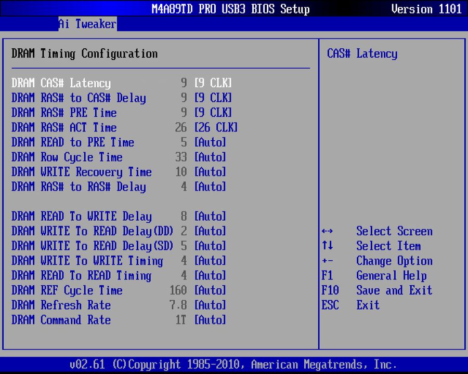Open the DRAM CAS# Latency value selector
468x374 pixels.
pos(214,83)
